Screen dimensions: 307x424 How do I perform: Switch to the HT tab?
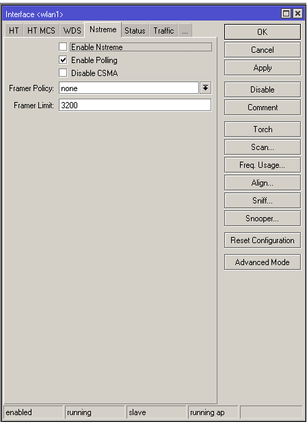pos(14,31)
